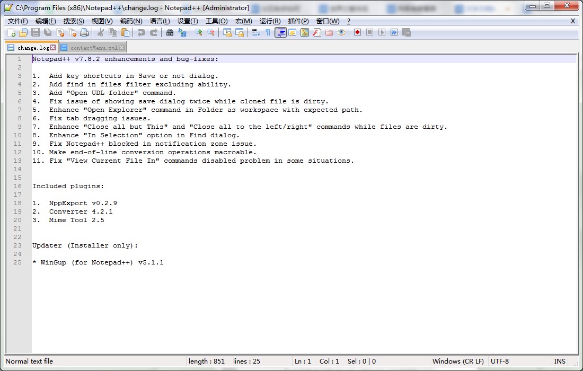The height and width of the screenshot is (371, 583).
Task: Click line number 25 in the margin
Action: coord(17,262)
